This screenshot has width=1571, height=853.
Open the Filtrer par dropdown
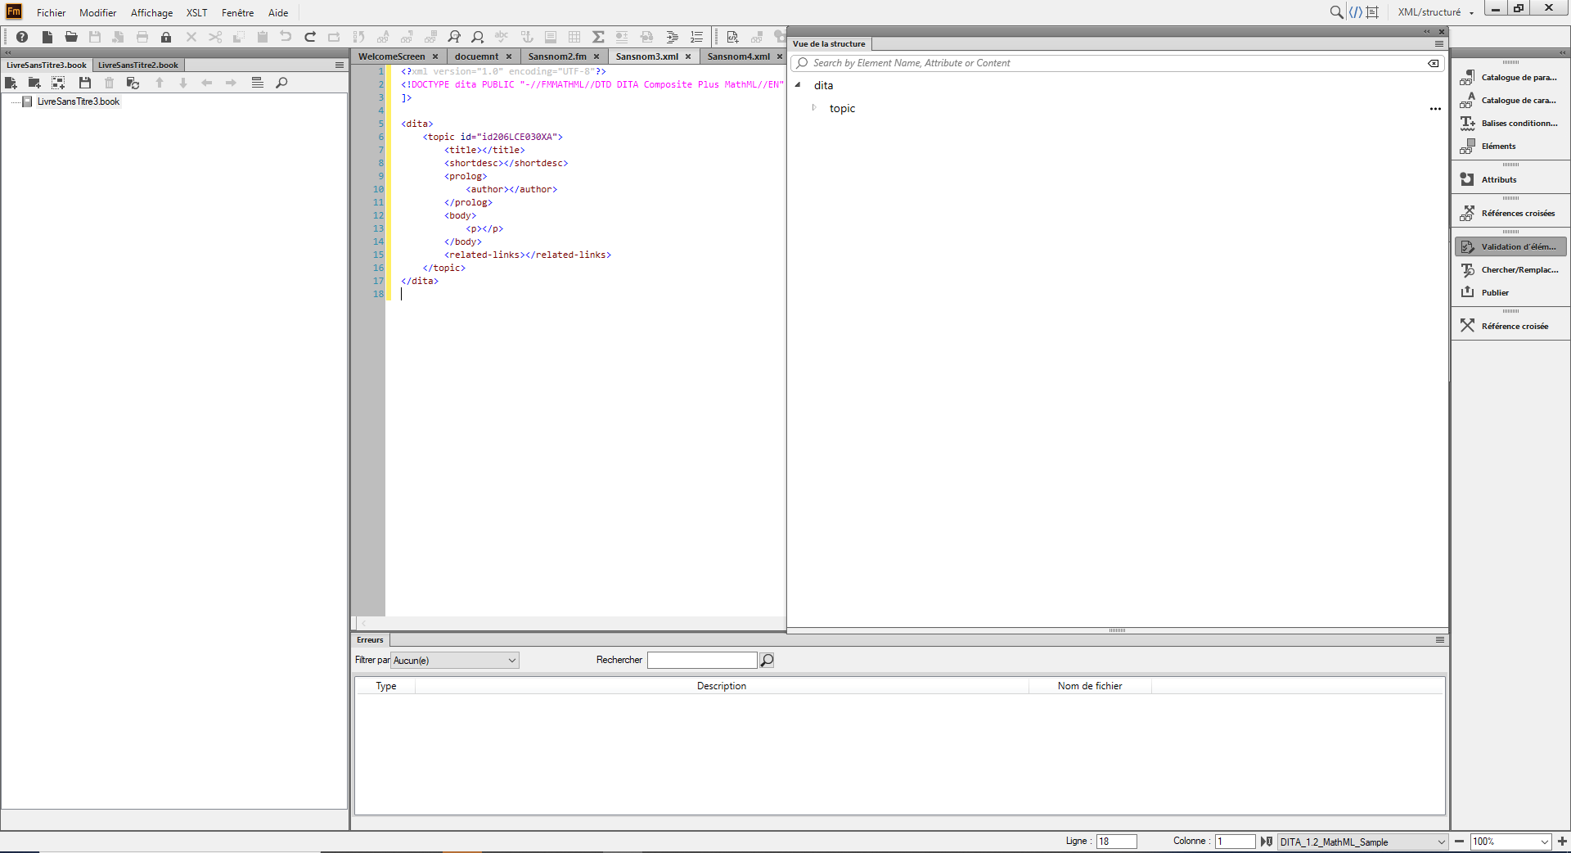tap(455, 661)
